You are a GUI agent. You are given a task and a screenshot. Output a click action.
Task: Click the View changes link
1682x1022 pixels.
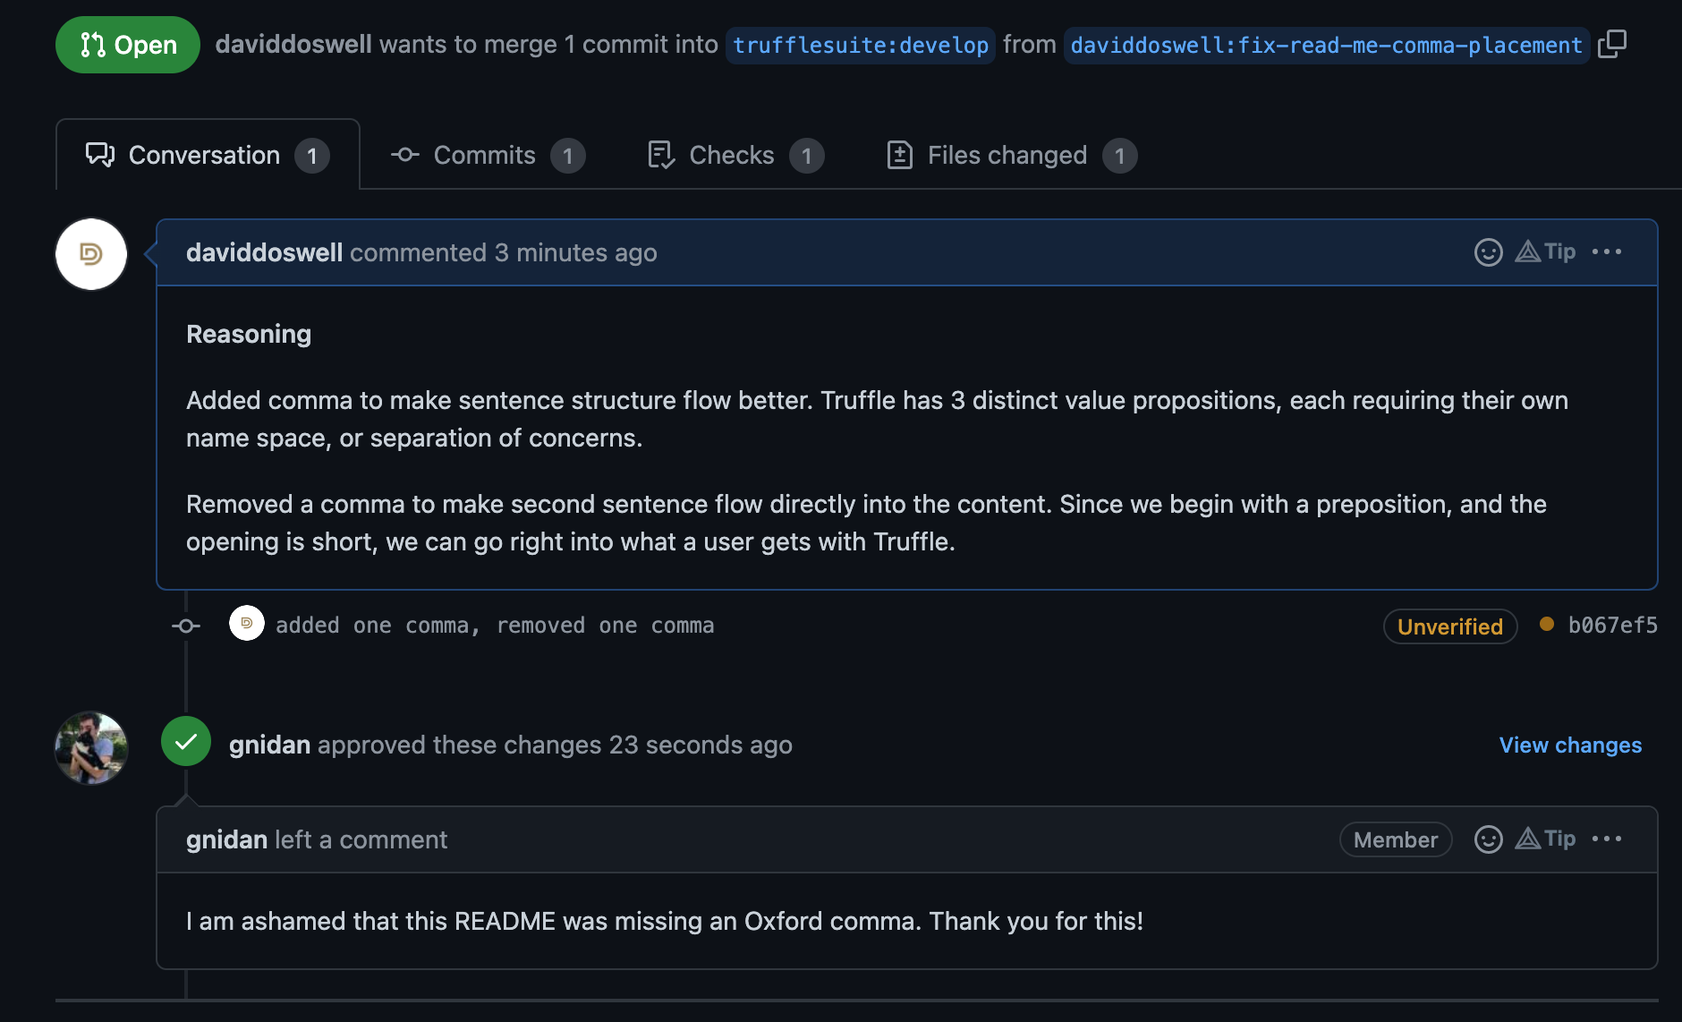pos(1569,745)
